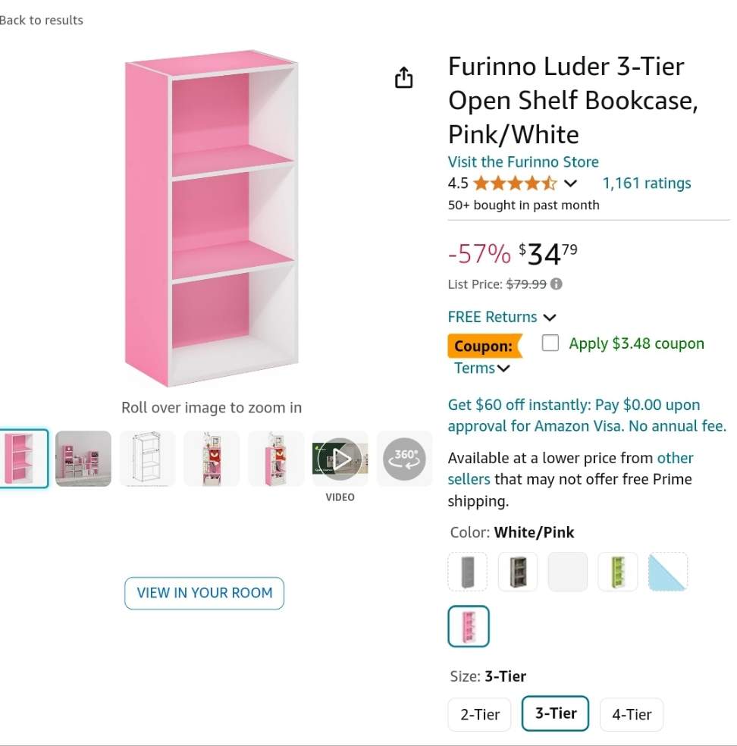Open the 360° view icon

pyautogui.click(x=405, y=458)
